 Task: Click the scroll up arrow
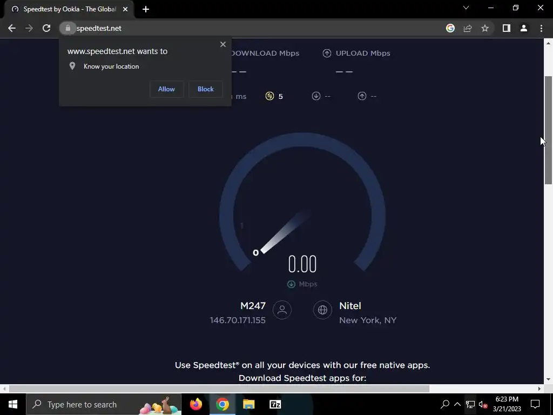(x=548, y=43)
